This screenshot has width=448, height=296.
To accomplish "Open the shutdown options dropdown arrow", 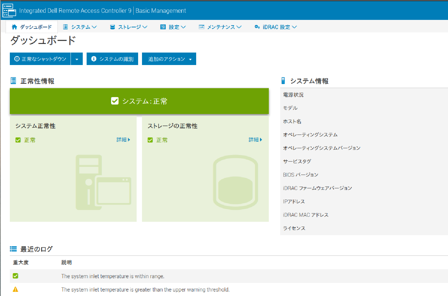I will pyautogui.click(x=77, y=59).
